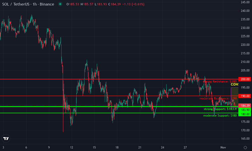Click the 'strong Resistance: $200' text label
The image size is (252, 151).
[219, 82]
